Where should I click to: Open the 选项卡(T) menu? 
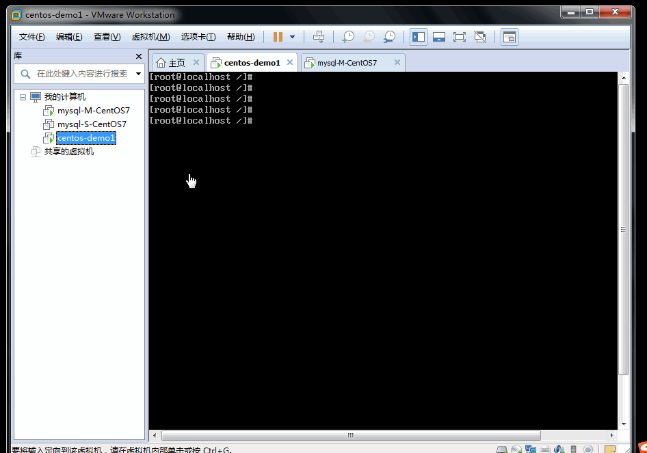pos(198,37)
